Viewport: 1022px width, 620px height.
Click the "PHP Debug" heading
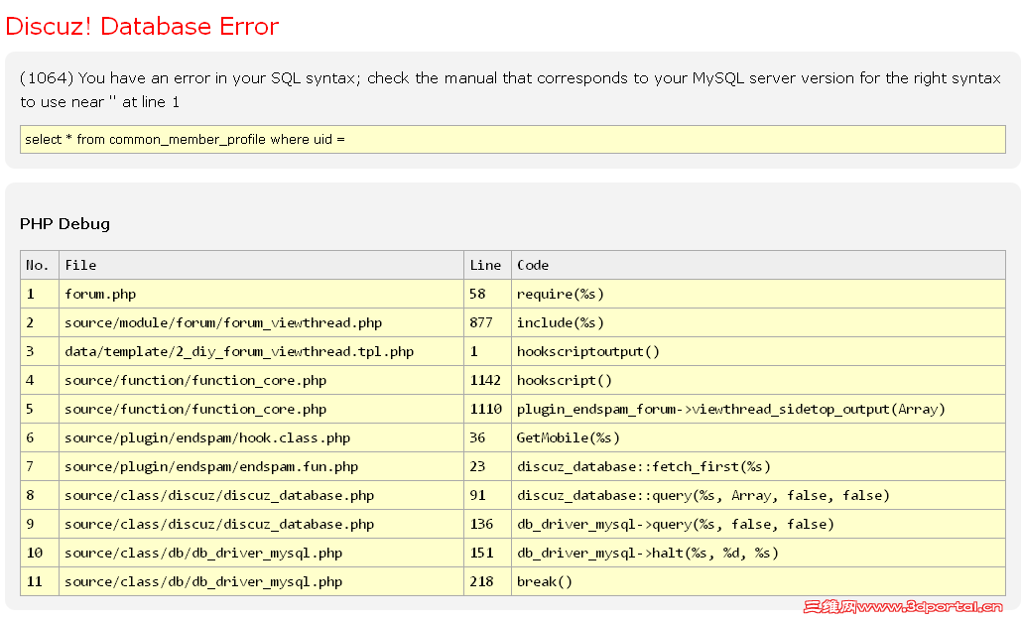(64, 224)
